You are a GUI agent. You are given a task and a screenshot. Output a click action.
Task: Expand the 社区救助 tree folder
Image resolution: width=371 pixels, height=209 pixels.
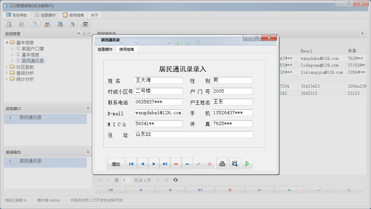(7, 67)
